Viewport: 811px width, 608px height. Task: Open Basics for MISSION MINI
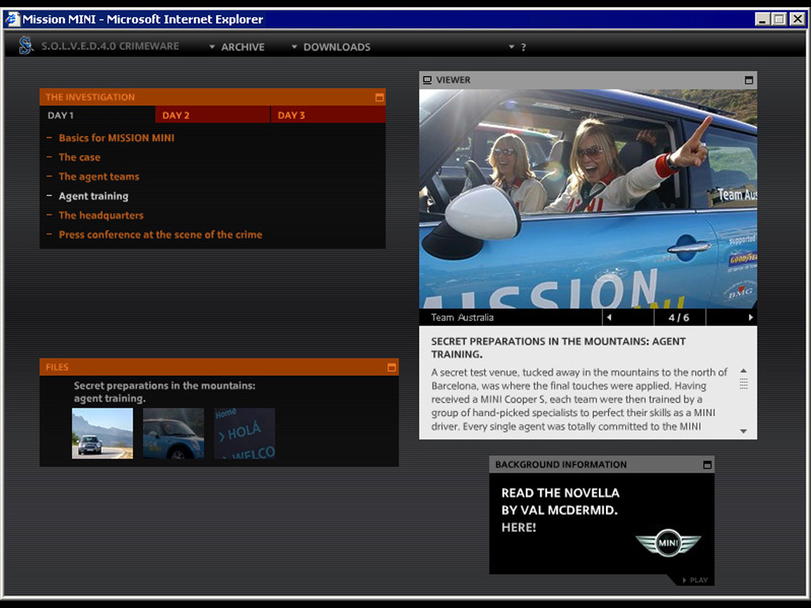[116, 138]
